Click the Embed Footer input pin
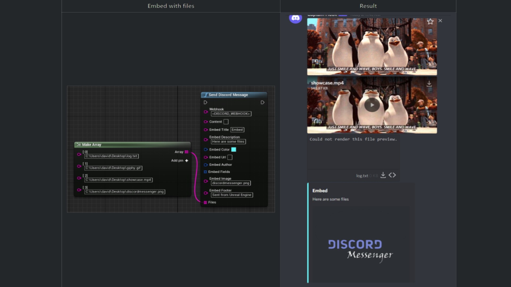This screenshot has width=511, height=287. tap(206, 193)
